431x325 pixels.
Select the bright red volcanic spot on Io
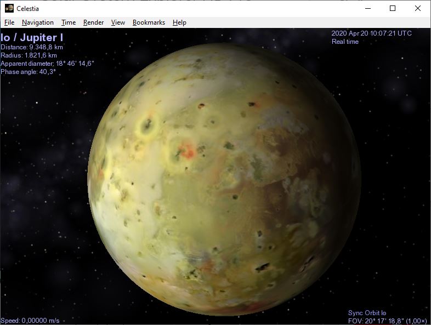click(187, 151)
